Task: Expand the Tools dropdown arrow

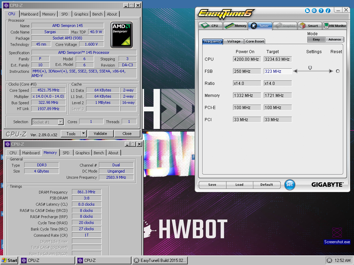Action: [84, 134]
